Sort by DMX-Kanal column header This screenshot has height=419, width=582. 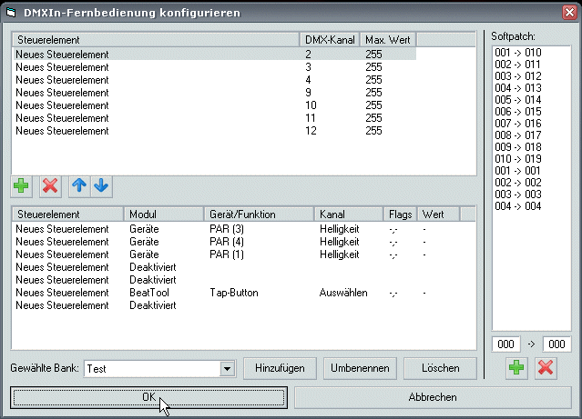[329, 41]
